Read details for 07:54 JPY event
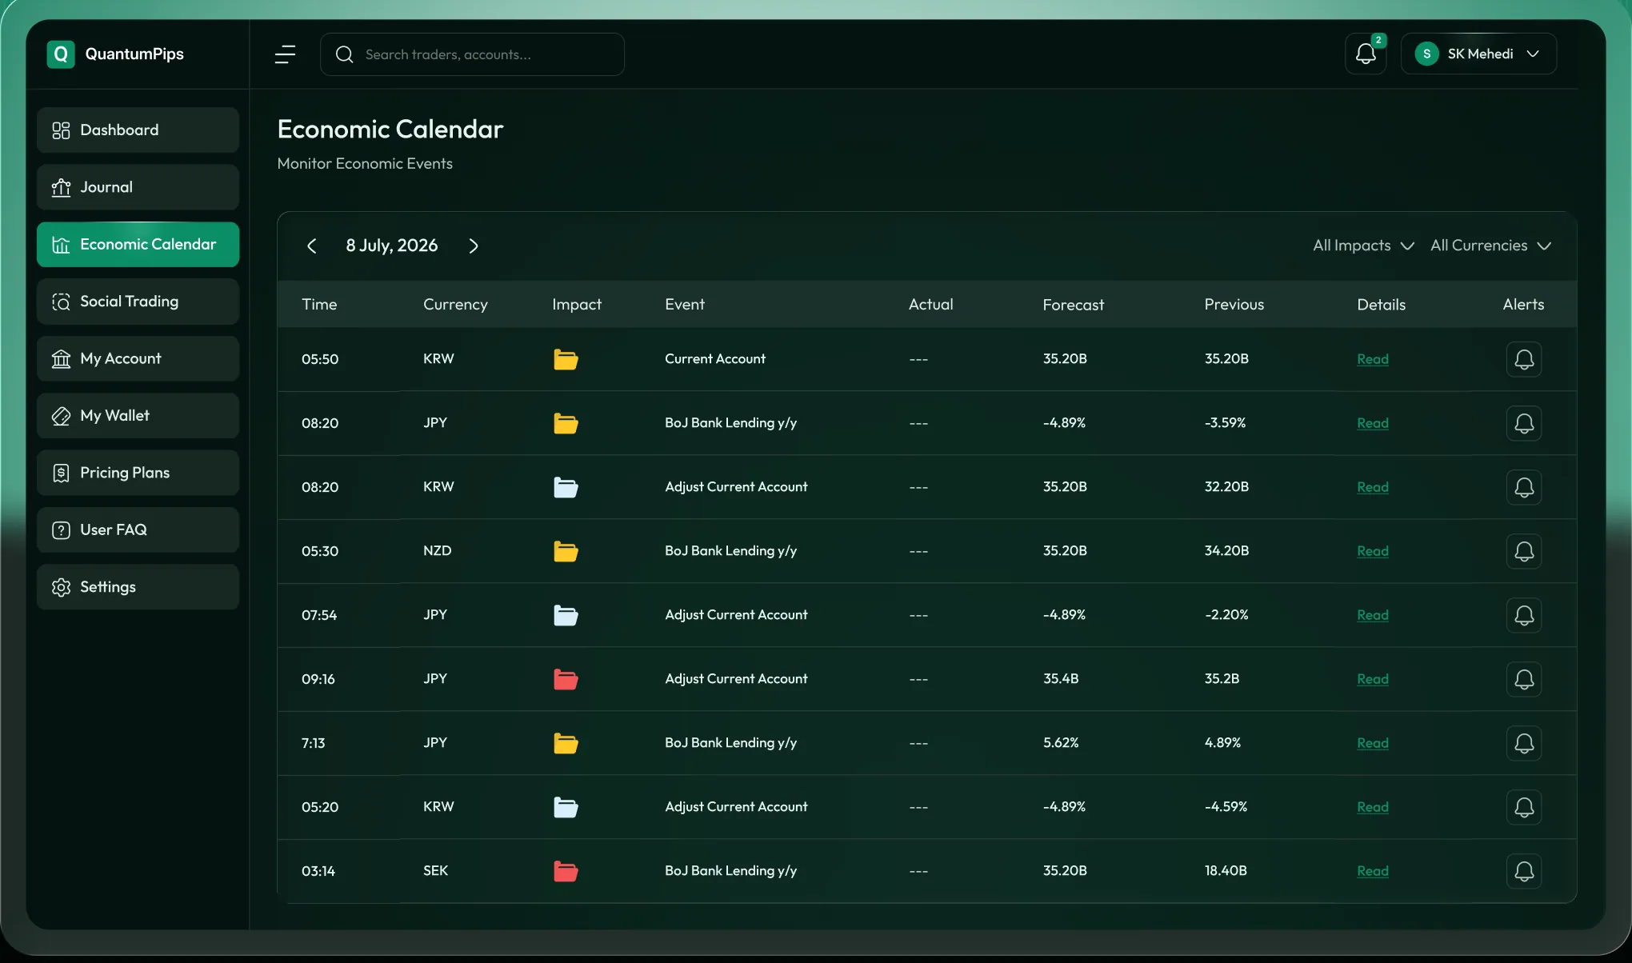The height and width of the screenshot is (963, 1632). point(1372,615)
